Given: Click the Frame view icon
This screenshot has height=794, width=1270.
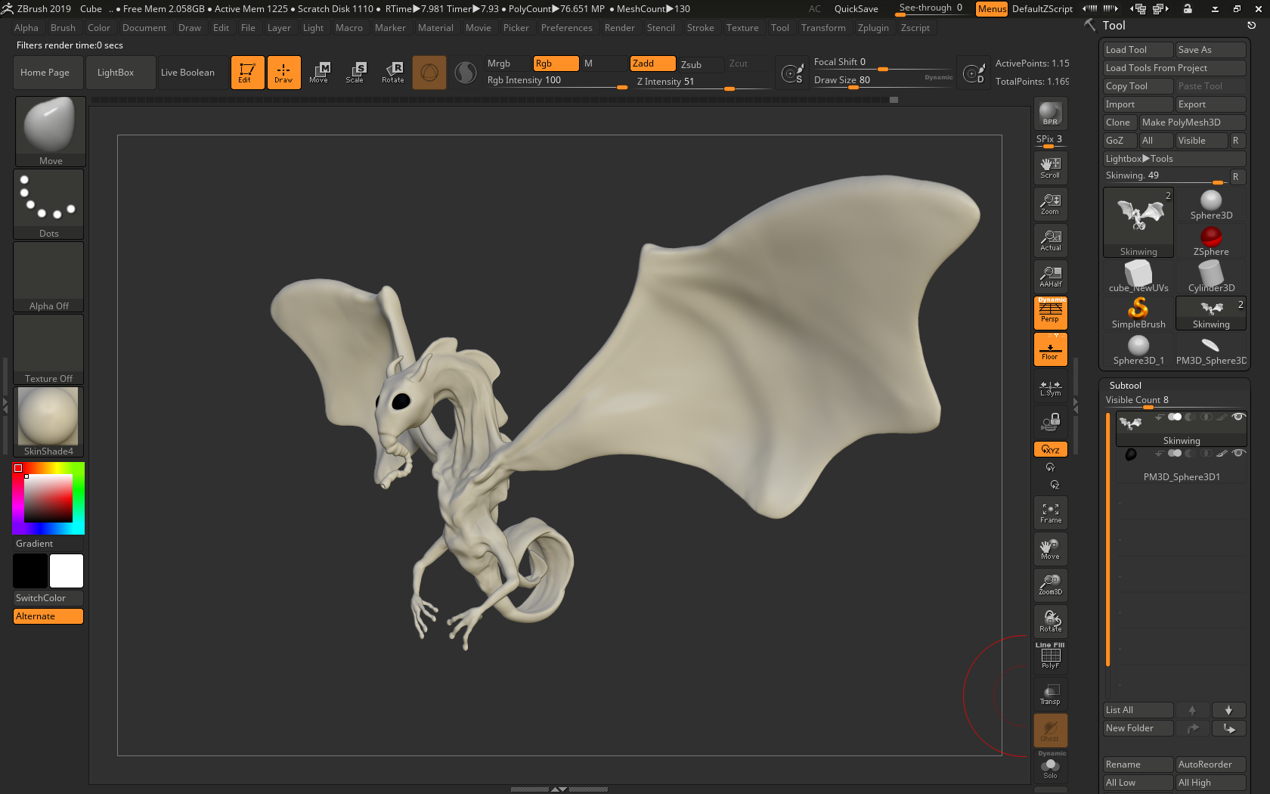Looking at the screenshot, I should [x=1050, y=513].
